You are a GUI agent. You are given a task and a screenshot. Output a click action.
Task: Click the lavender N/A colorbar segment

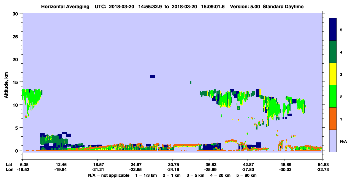(333, 141)
